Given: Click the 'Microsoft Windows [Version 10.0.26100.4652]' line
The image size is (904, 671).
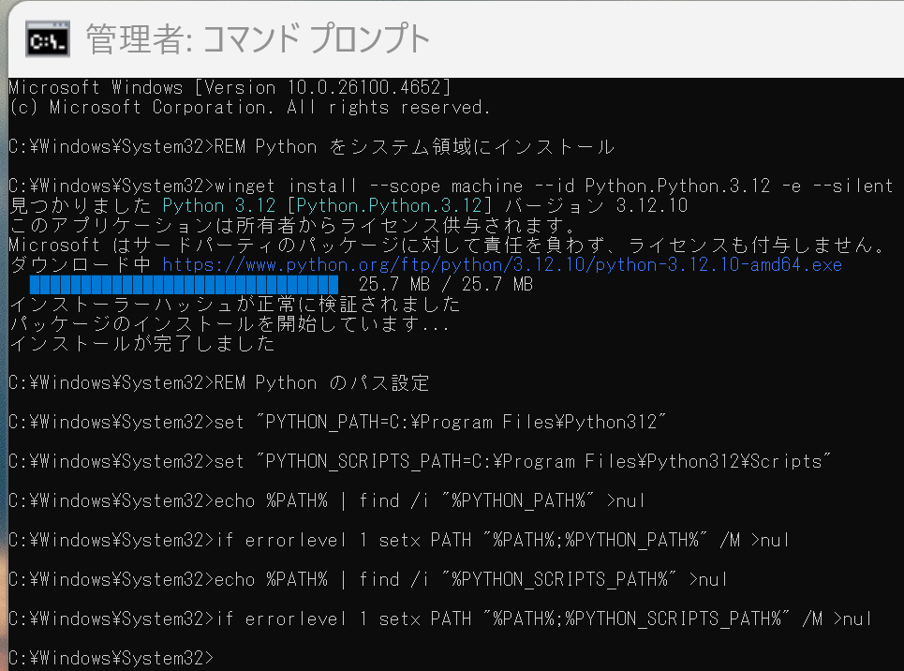Looking at the screenshot, I should tap(230, 88).
